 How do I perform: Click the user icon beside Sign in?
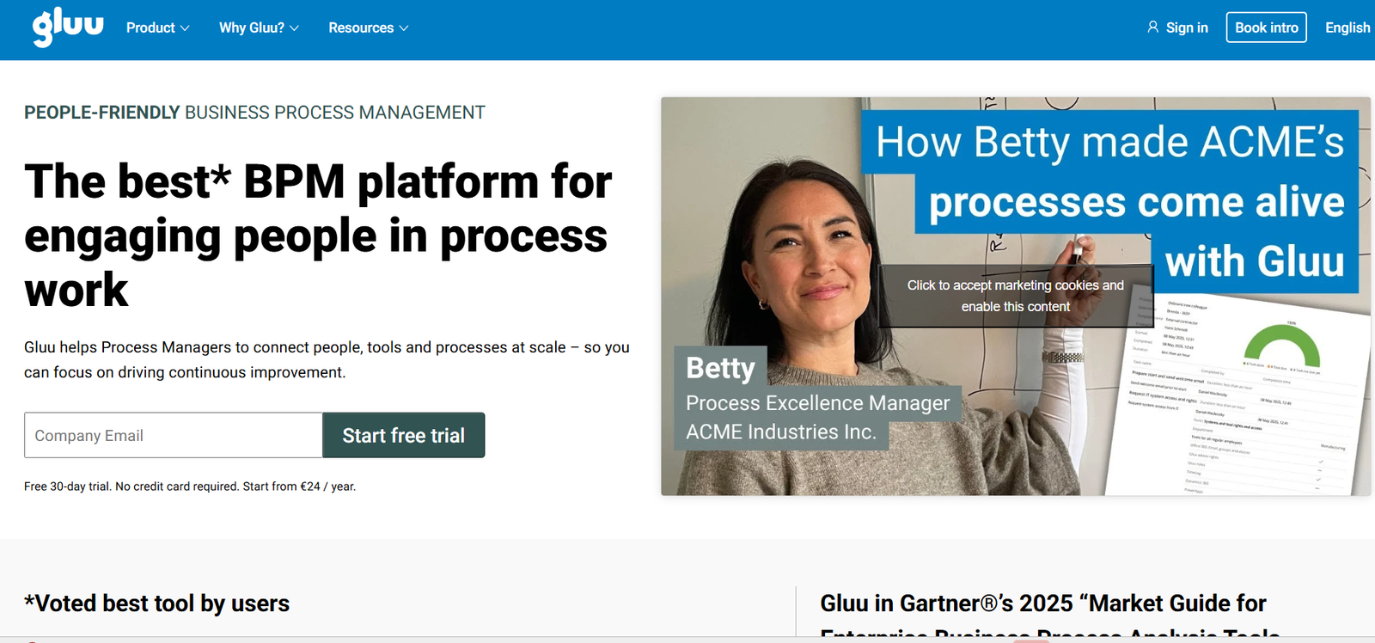click(1152, 28)
